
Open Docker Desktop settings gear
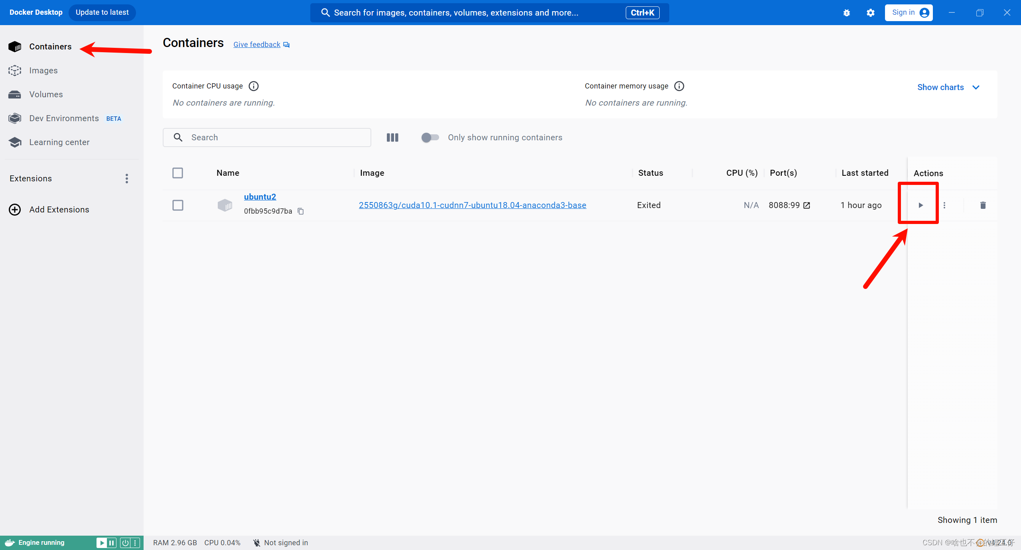pos(870,12)
